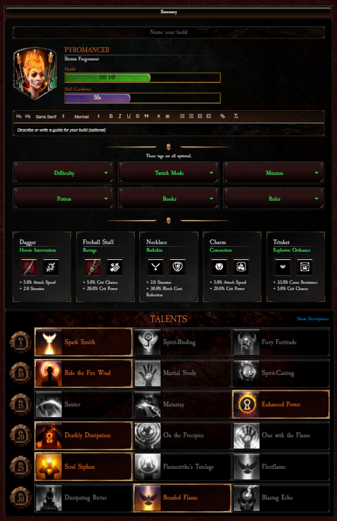
Task: Click the Barkskin trait icon on the Necklace
Action: tap(178, 267)
